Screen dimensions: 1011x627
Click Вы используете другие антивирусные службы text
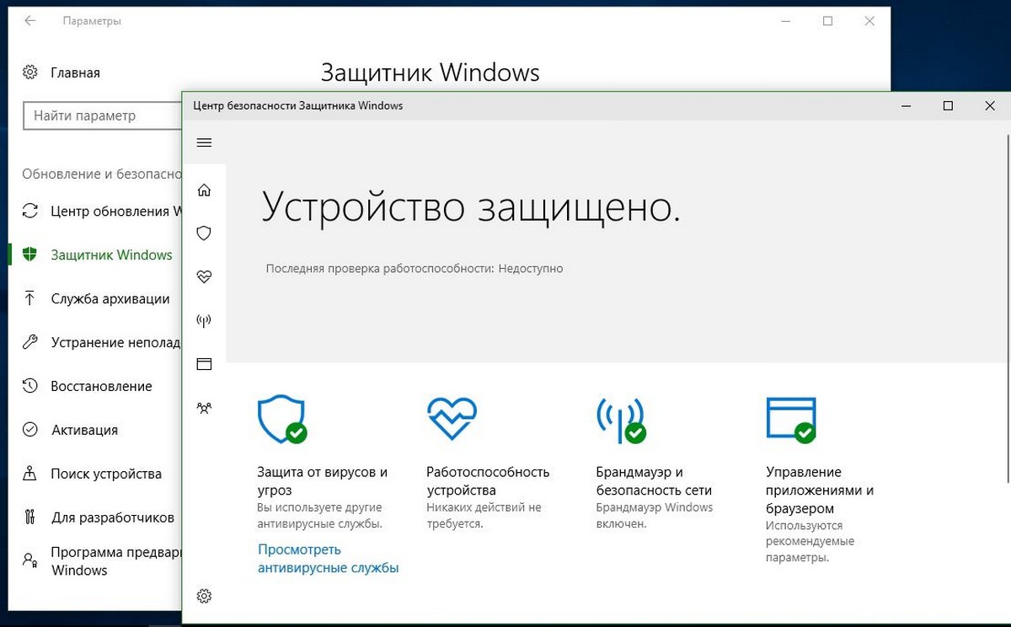click(x=320, y=516)
